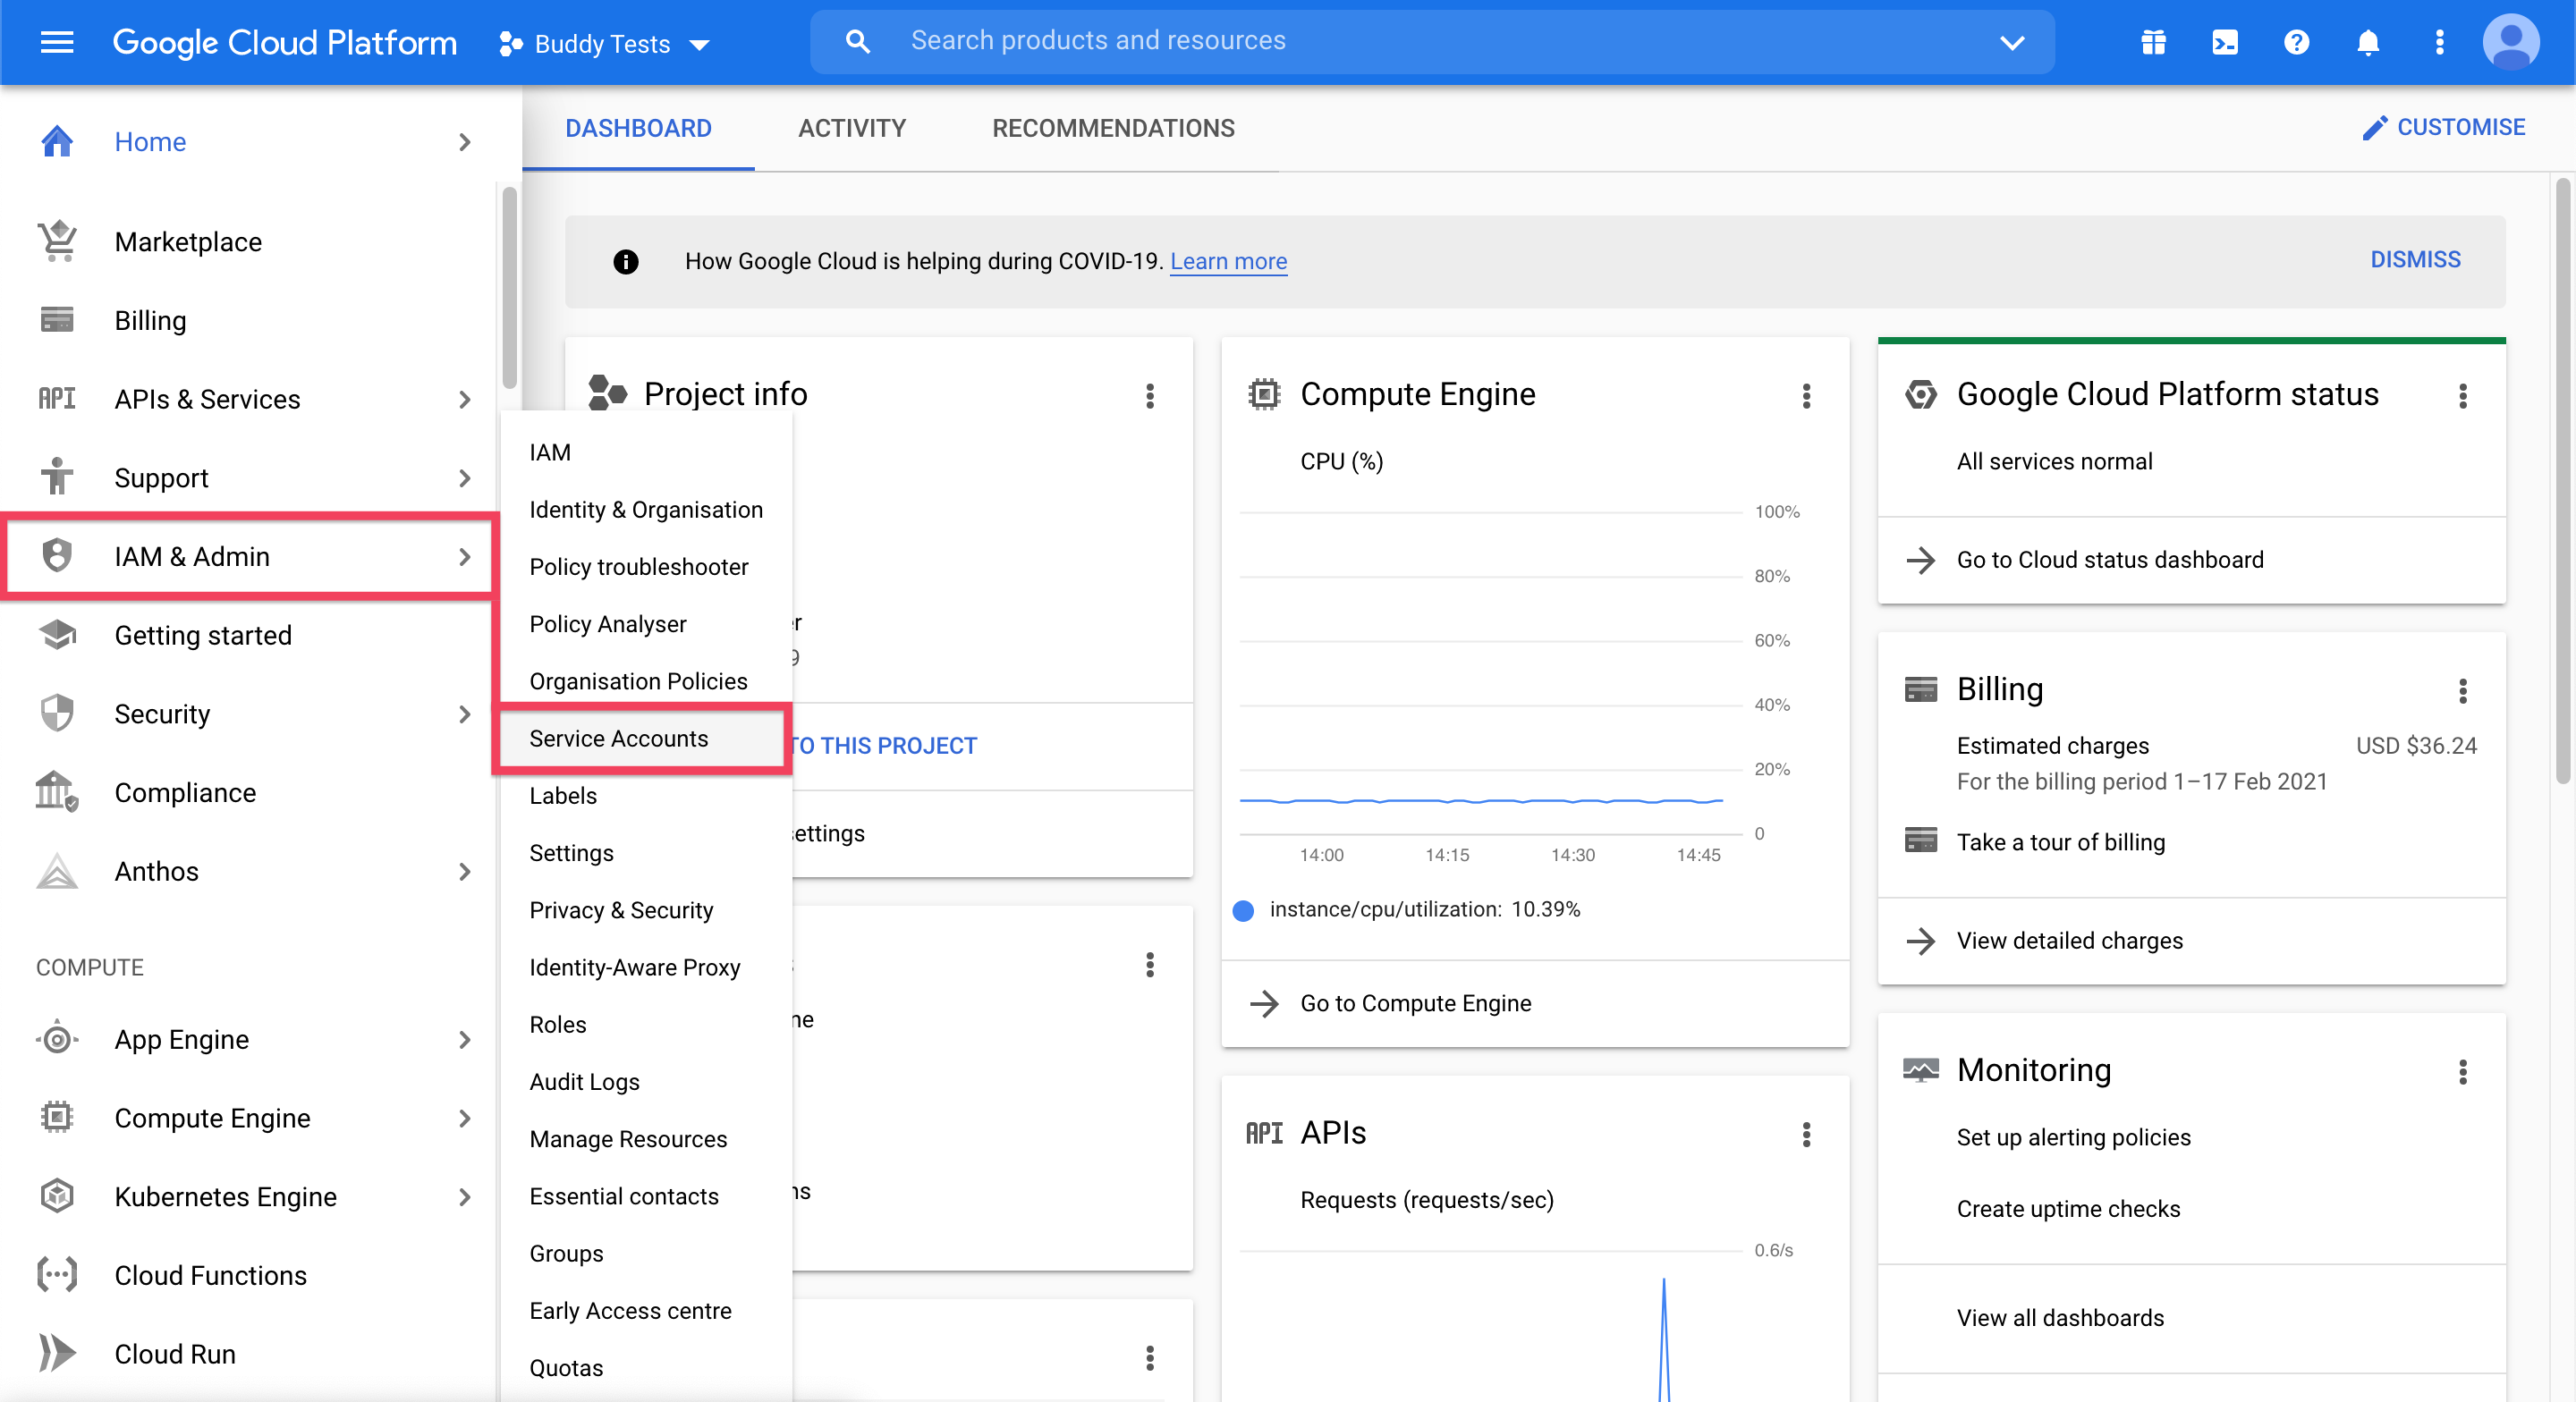Click Go to Compute Engine link
This screenshot has width=2576, height=1402.
[x=1415, y=1003]
